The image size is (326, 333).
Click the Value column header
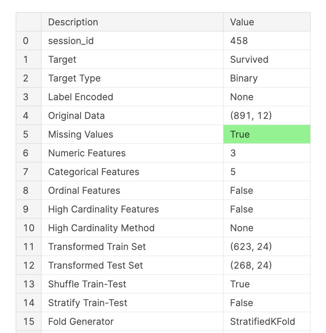(x=242, y=22)
